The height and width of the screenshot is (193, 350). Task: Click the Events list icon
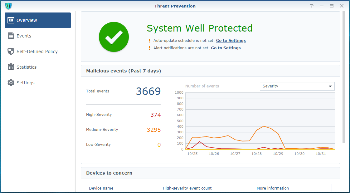(11, 36)
